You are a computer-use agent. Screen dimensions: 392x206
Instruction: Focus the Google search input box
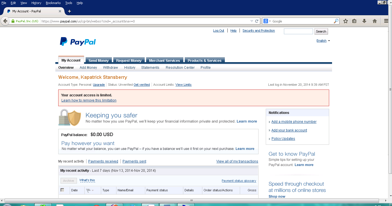tap(303, 21)
